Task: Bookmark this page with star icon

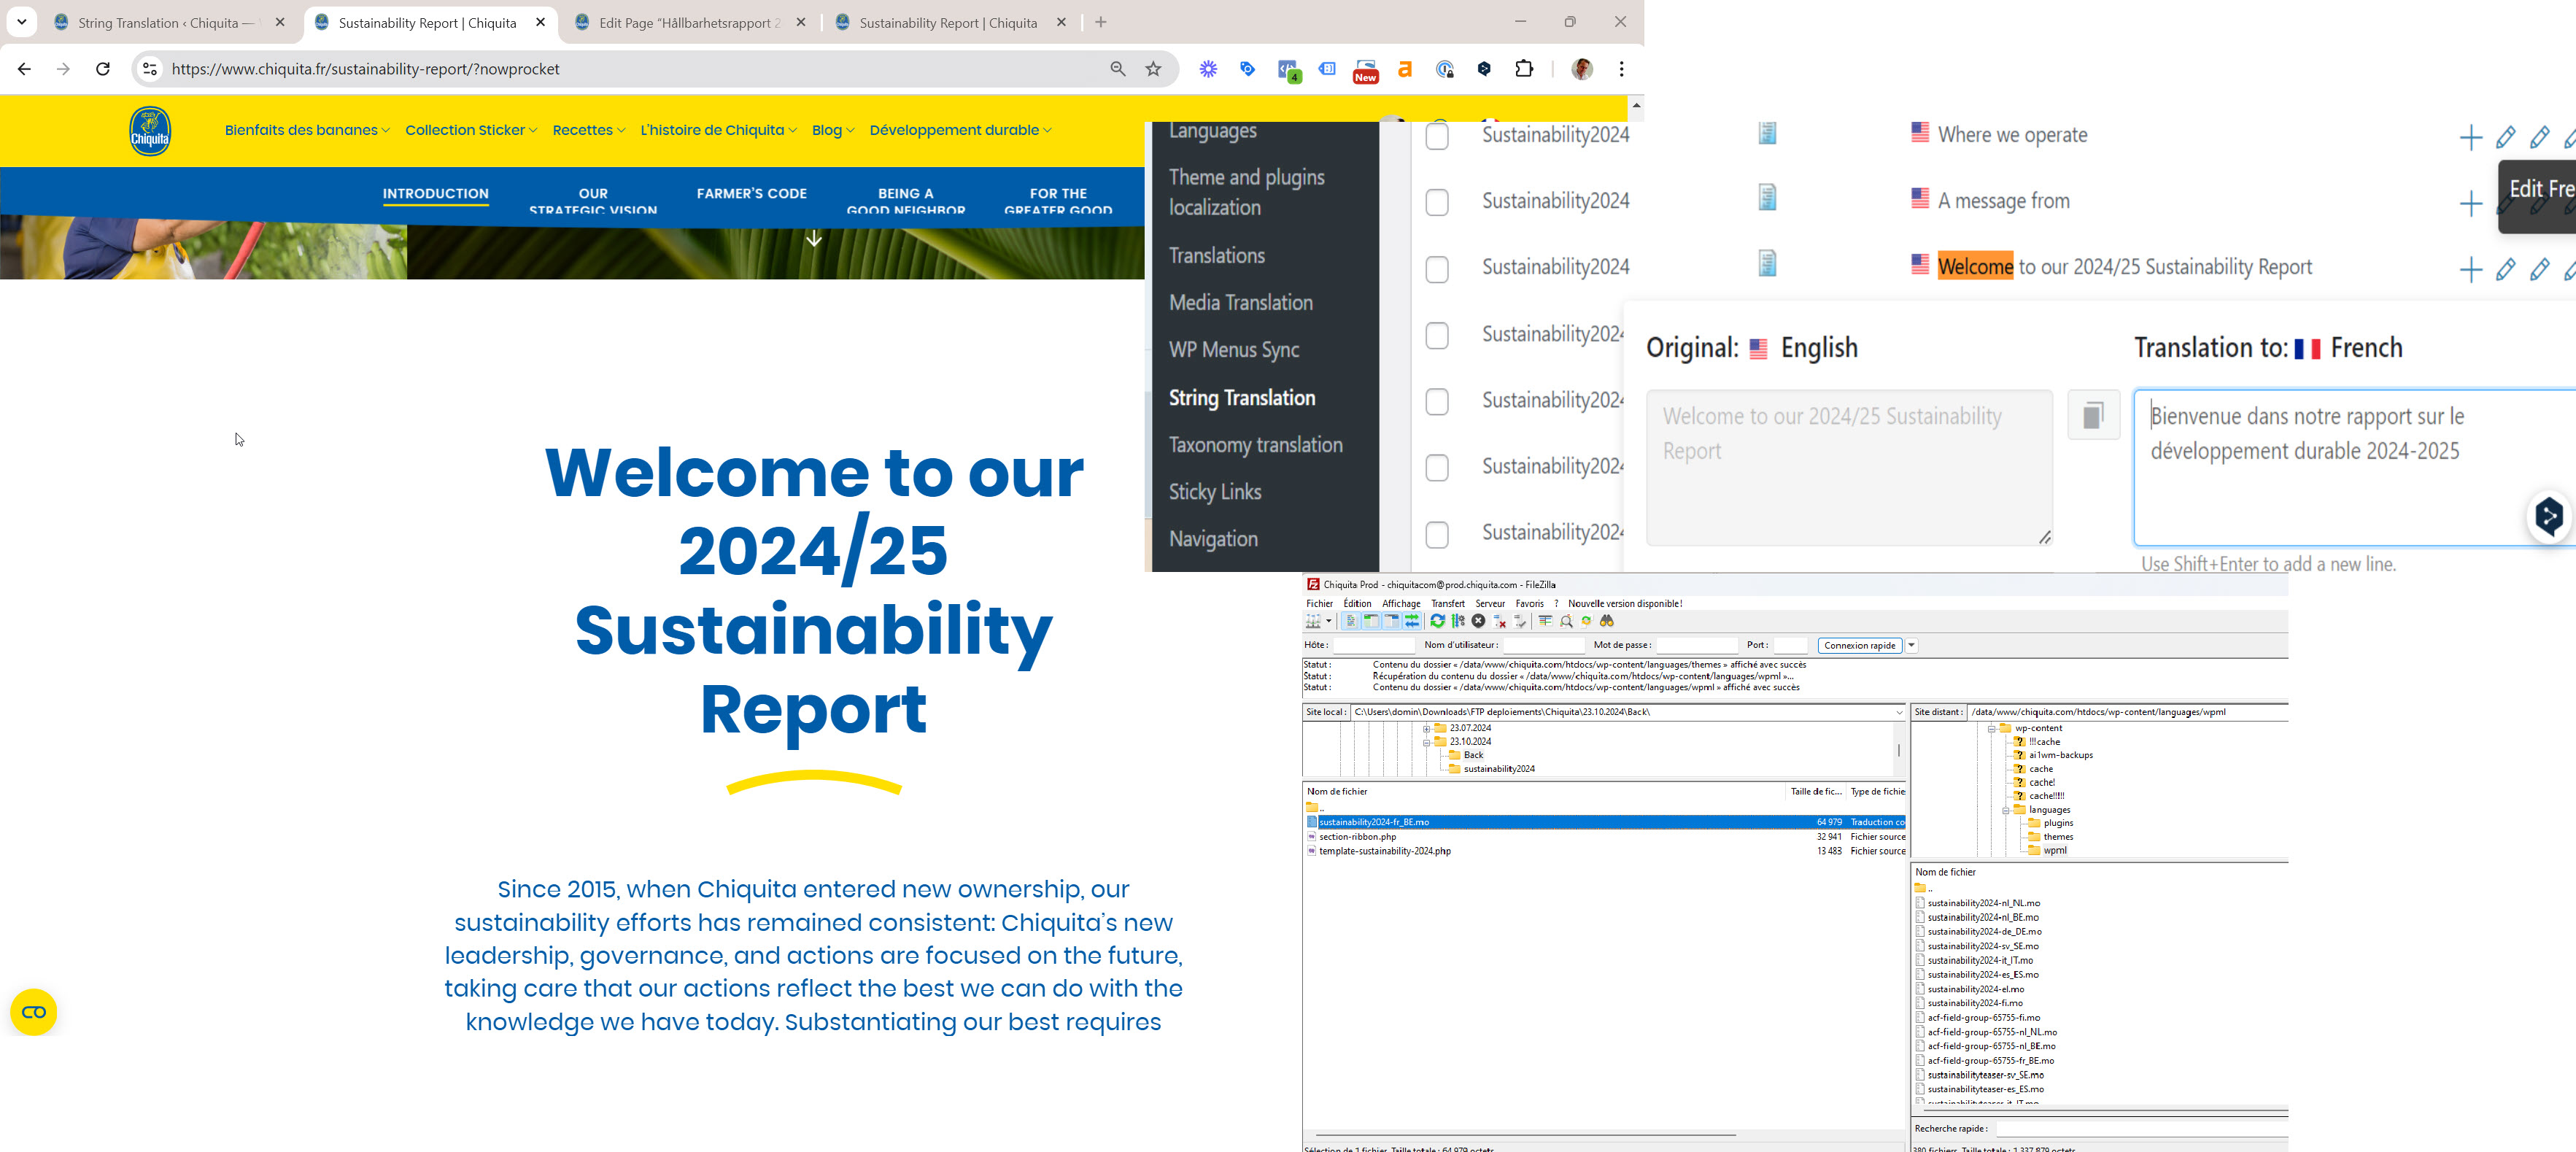Action: pyautogui.click(x=1153, y=69)
